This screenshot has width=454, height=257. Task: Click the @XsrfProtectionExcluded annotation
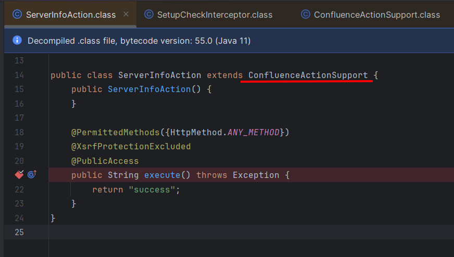coord(131,146)
